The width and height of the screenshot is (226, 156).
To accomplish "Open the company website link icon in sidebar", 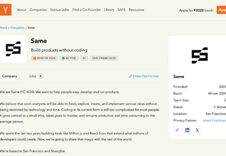I will click(x=177, y=130).
